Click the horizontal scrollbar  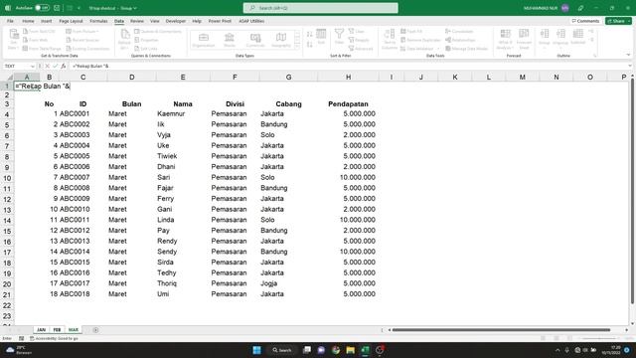click(501, 330)
